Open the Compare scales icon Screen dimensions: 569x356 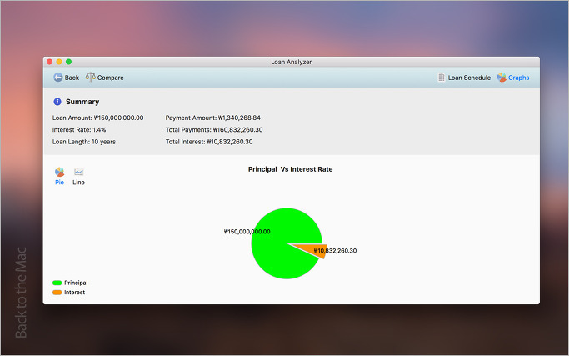pos(90,77)
